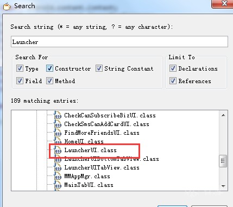Click the HomeUI class file icon
Image resolution: width=233 pixels, height=207 pixels.
pos(58,141)
